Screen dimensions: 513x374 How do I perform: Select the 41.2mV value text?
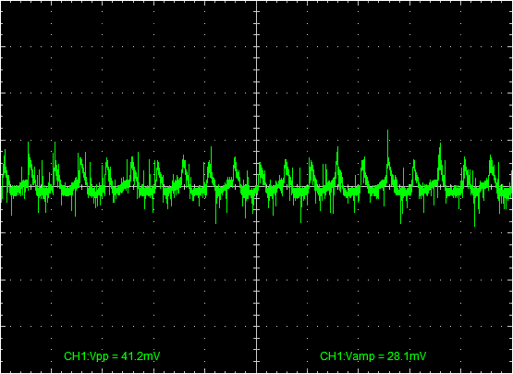click(140, 356)
